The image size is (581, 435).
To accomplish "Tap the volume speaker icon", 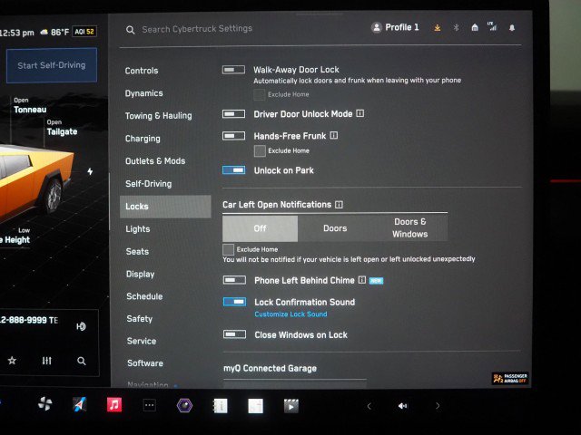I will pyautogui.click(x=402, y=406).
